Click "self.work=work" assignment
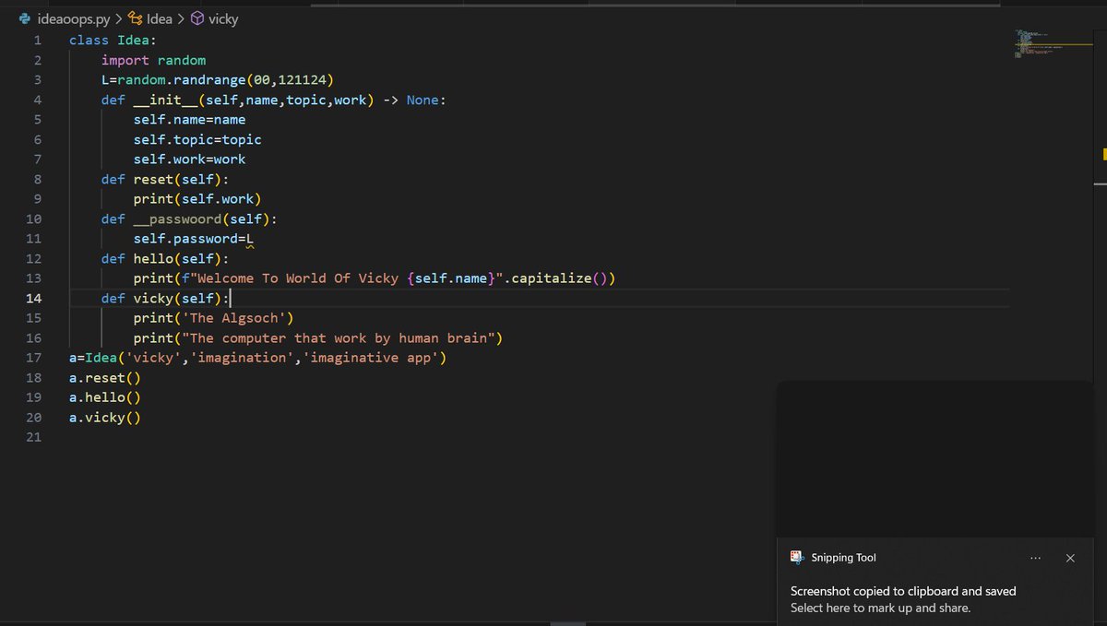Image resolution: width=1107 pixels, height=626 pixels. click(189, 159)
